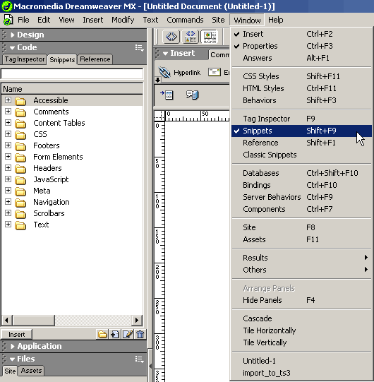Collapse the Files panel group
This screenshot has width=374, height=382.
[12, 359]
